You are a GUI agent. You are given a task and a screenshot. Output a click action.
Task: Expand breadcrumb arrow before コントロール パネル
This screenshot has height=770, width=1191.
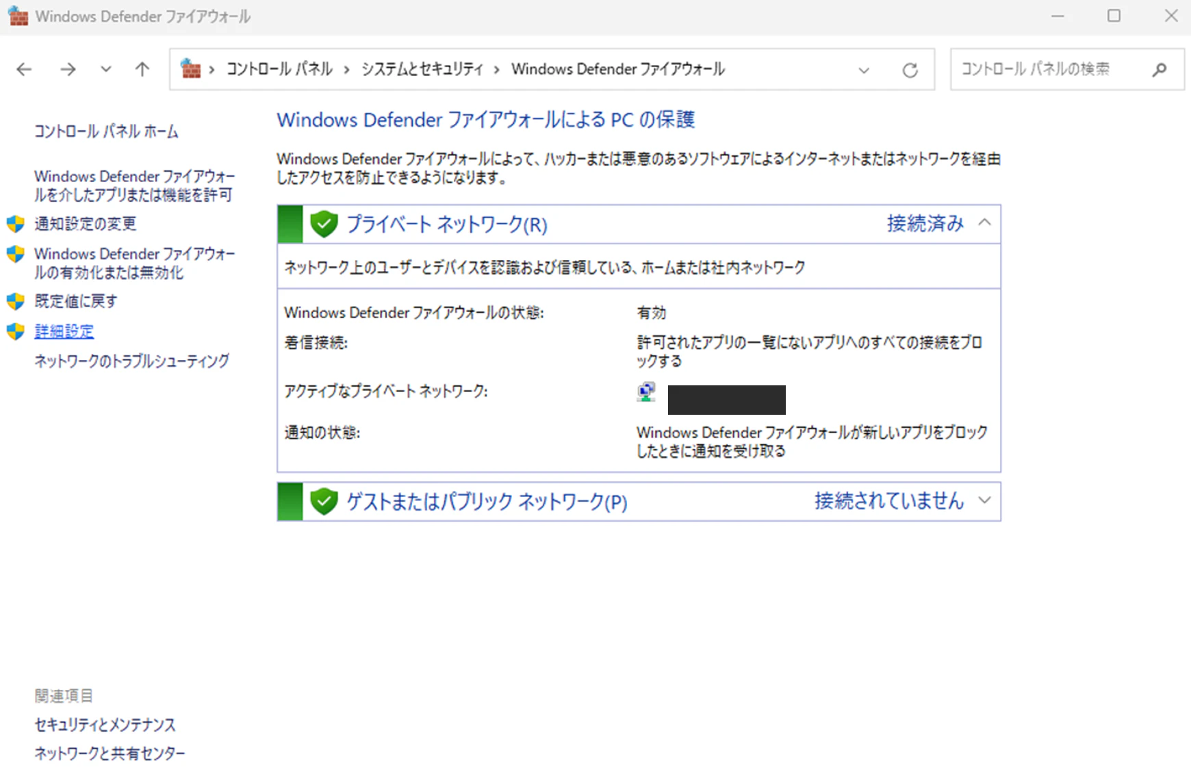click(x=212, y=70)
